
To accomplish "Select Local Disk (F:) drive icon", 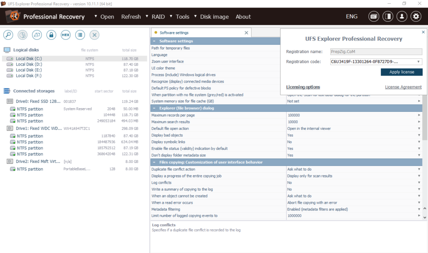I will coord(10,76).
